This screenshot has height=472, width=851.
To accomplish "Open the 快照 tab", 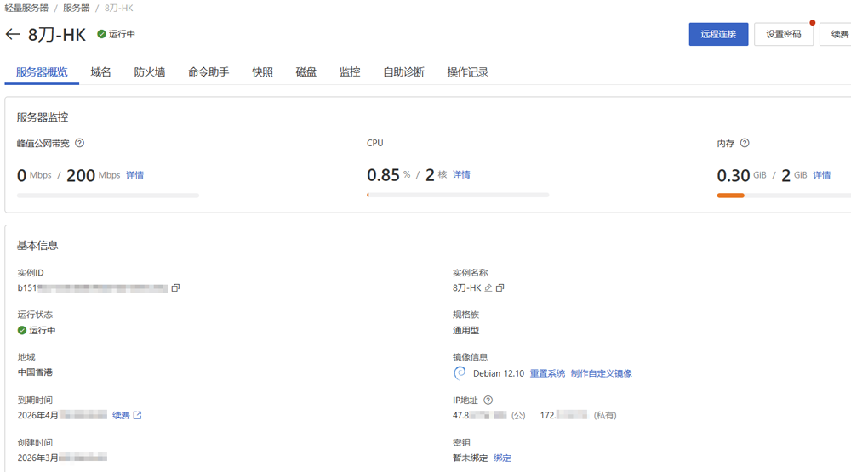I will click(262, 72).
